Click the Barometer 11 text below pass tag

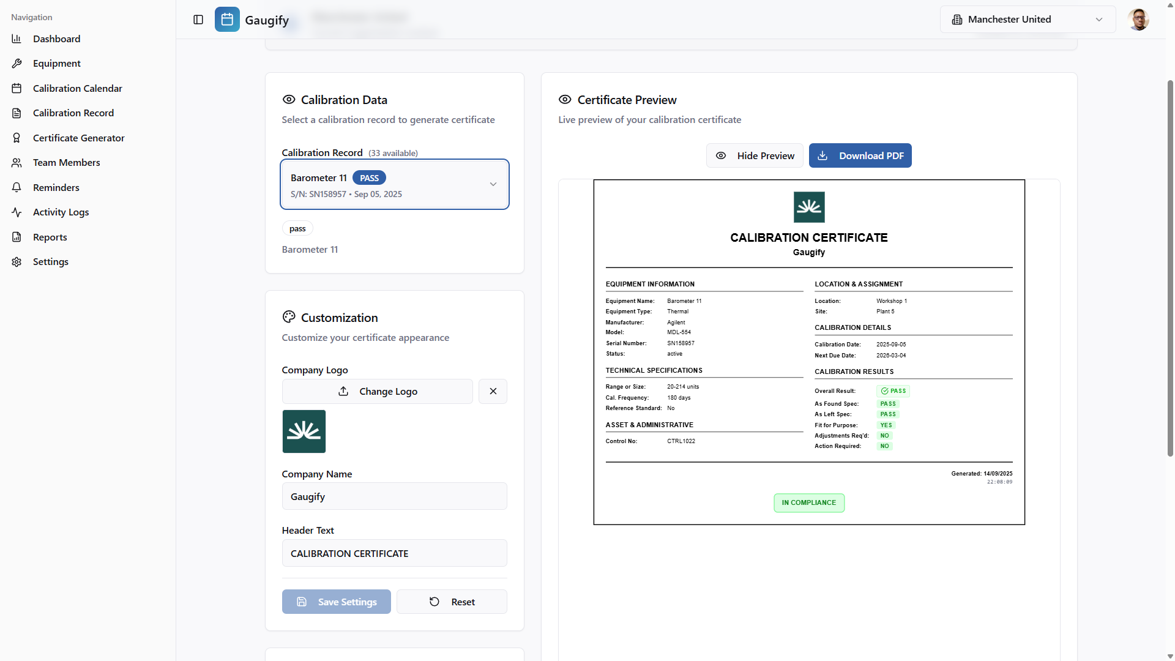[x=310, y=250]
